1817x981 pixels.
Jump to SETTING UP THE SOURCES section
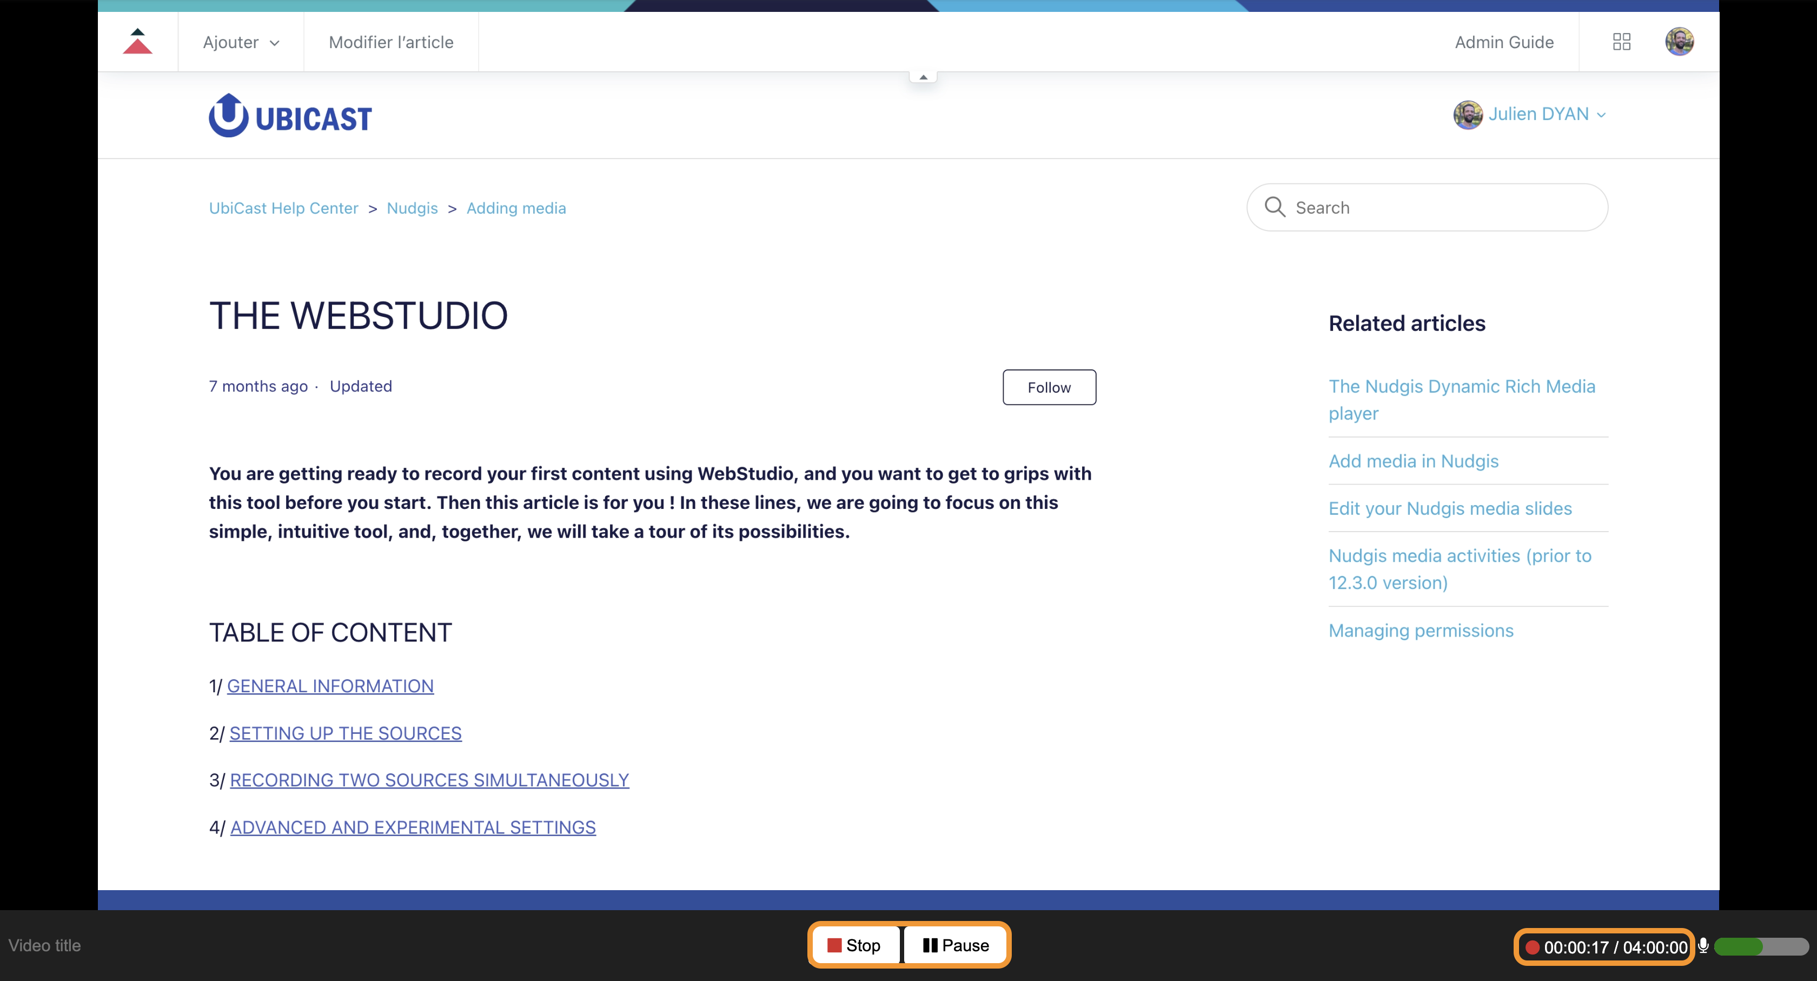(346, 733)
